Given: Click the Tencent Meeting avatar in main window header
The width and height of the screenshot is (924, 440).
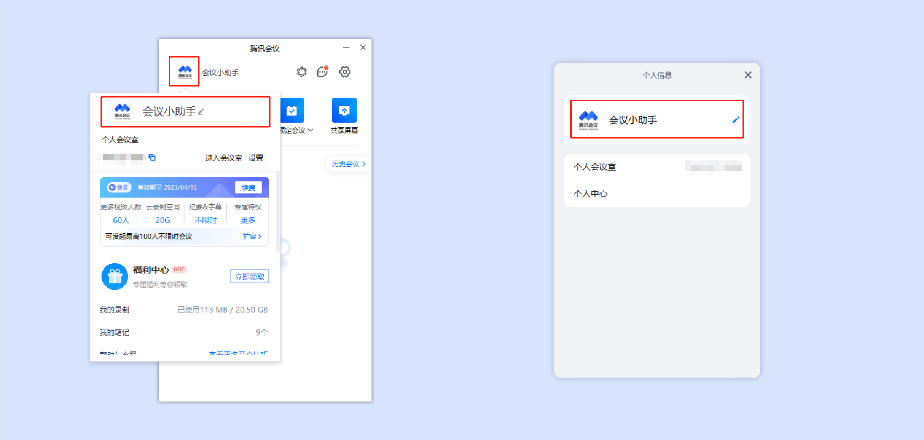Looking at the screenshot, I should pos(185,71).
